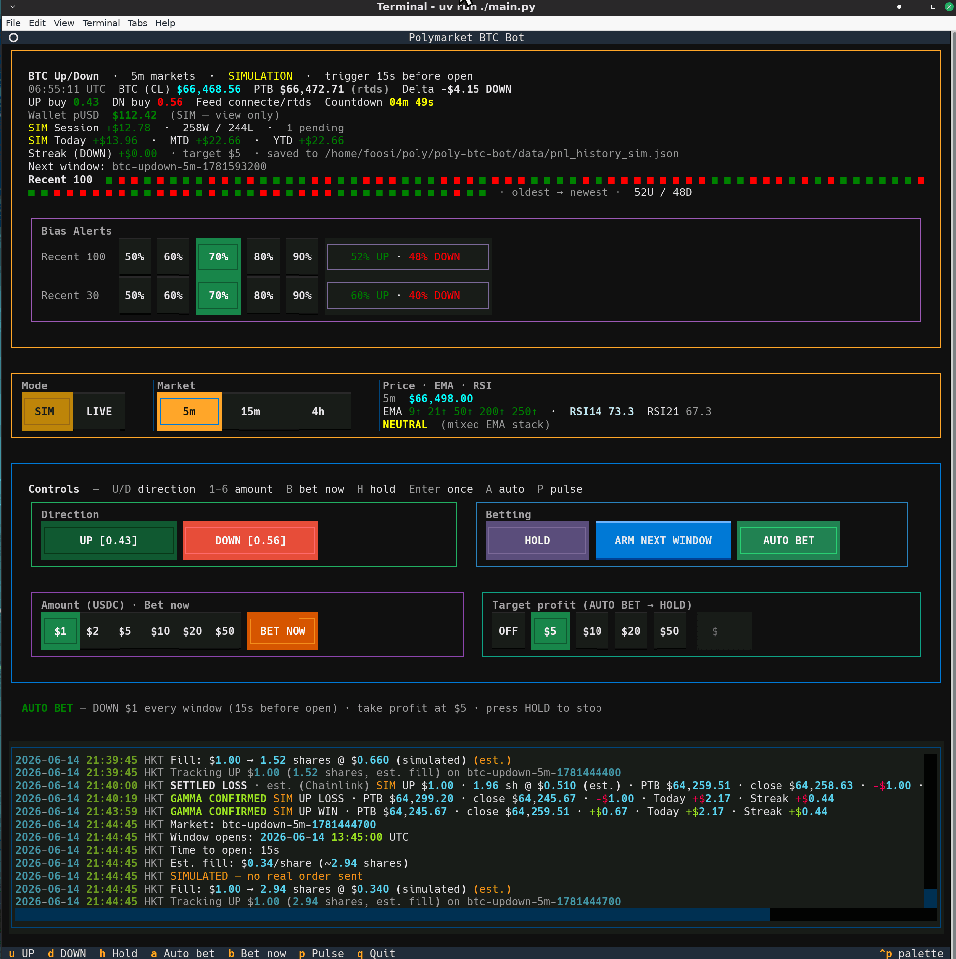
Task: Select Recent 100 60% bias threshold
Action: (x=173, y=256)
